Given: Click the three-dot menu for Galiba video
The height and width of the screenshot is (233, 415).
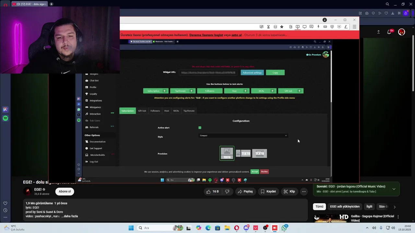Looking at the screenshot, I should (398, 217).
